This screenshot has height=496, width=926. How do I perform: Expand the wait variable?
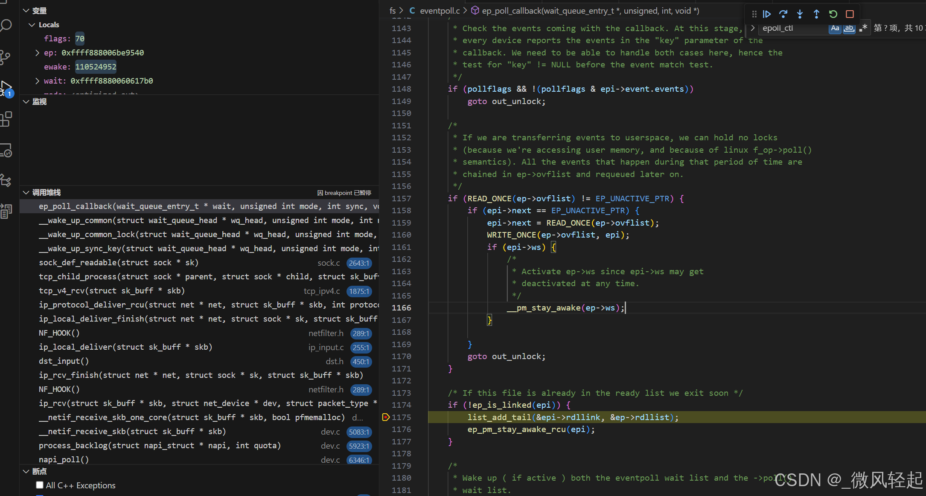(x=37, y=81)
